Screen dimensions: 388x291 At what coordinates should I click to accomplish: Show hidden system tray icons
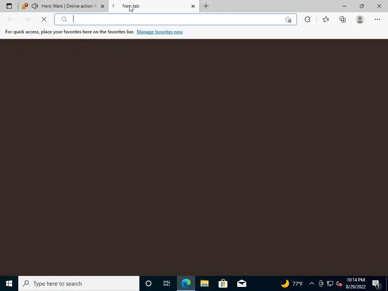click(312, 283)
